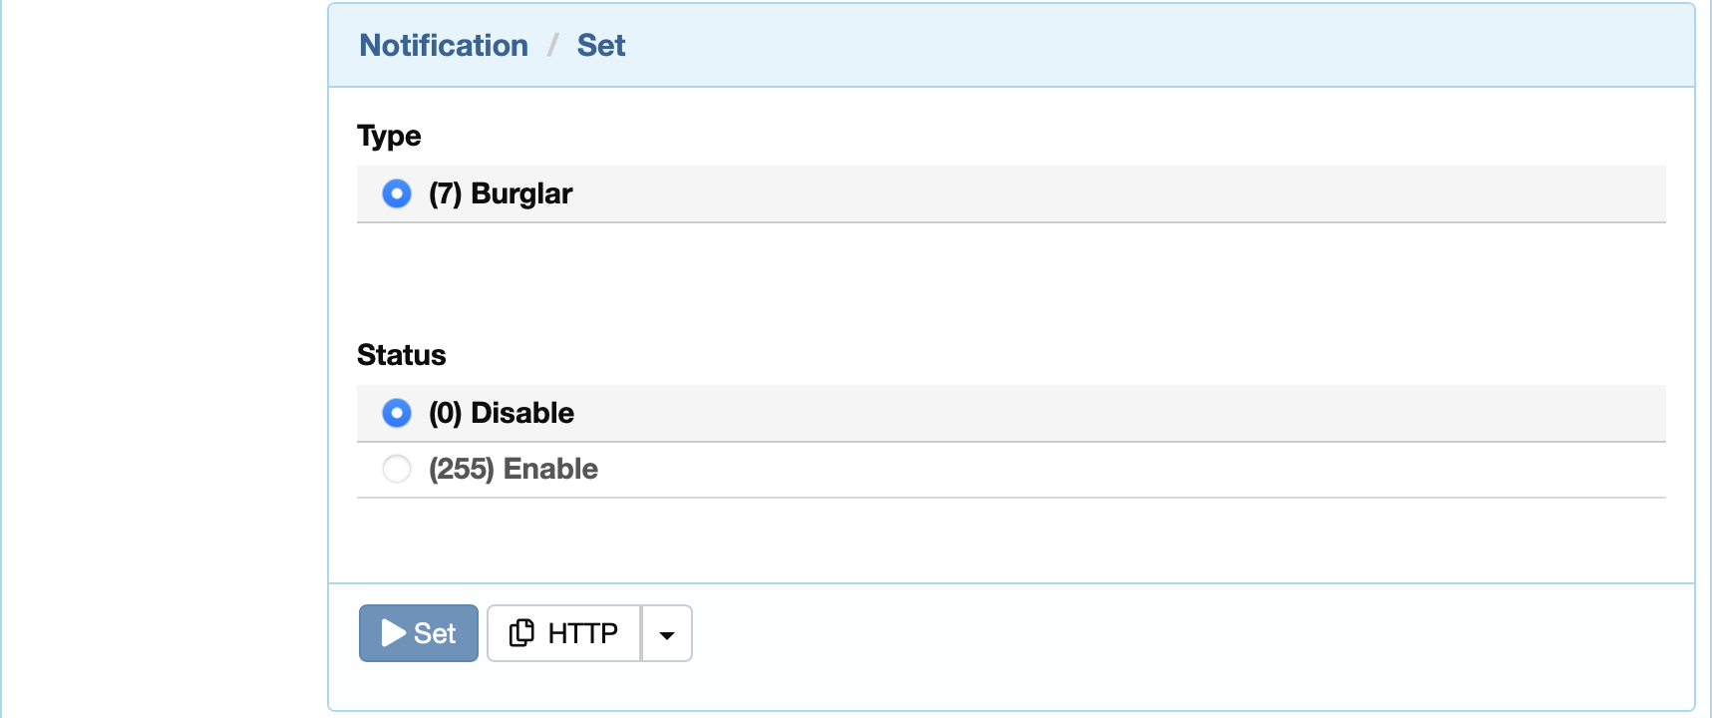Click the play triangle icon on Set button

[x=394, y=633]
